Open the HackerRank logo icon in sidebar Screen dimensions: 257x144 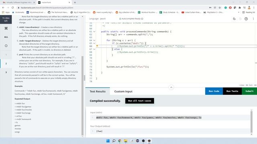[6, 28]
